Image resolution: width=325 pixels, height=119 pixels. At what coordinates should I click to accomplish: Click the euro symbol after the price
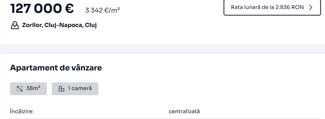[69, 8]
